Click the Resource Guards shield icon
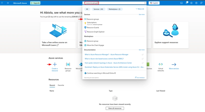The width and height of the screenshot is (205, 112). click(85, 27)
